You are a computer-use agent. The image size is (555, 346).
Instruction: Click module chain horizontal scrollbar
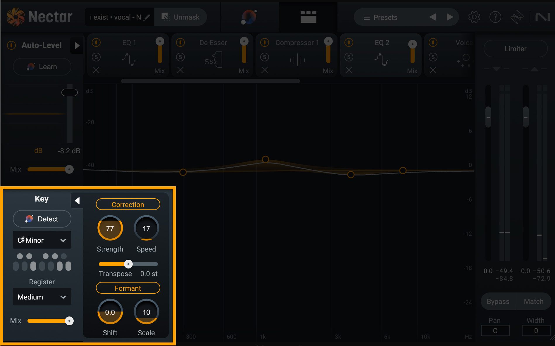(211, 81)
